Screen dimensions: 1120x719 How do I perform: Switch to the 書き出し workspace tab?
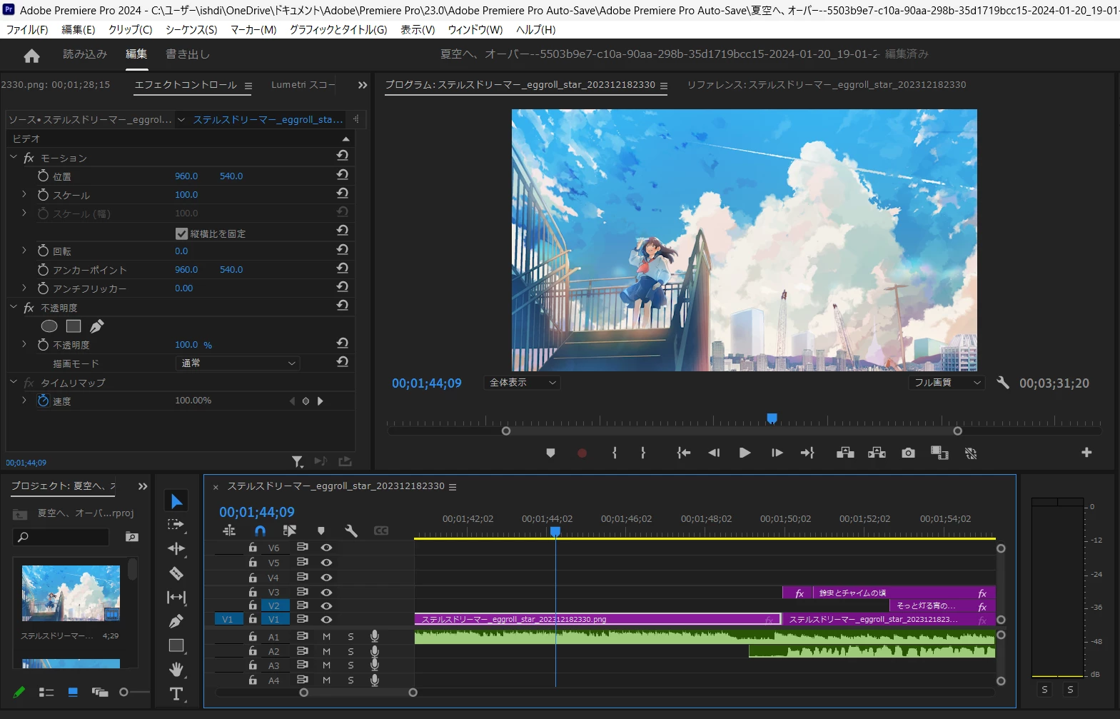click(187, 54)
